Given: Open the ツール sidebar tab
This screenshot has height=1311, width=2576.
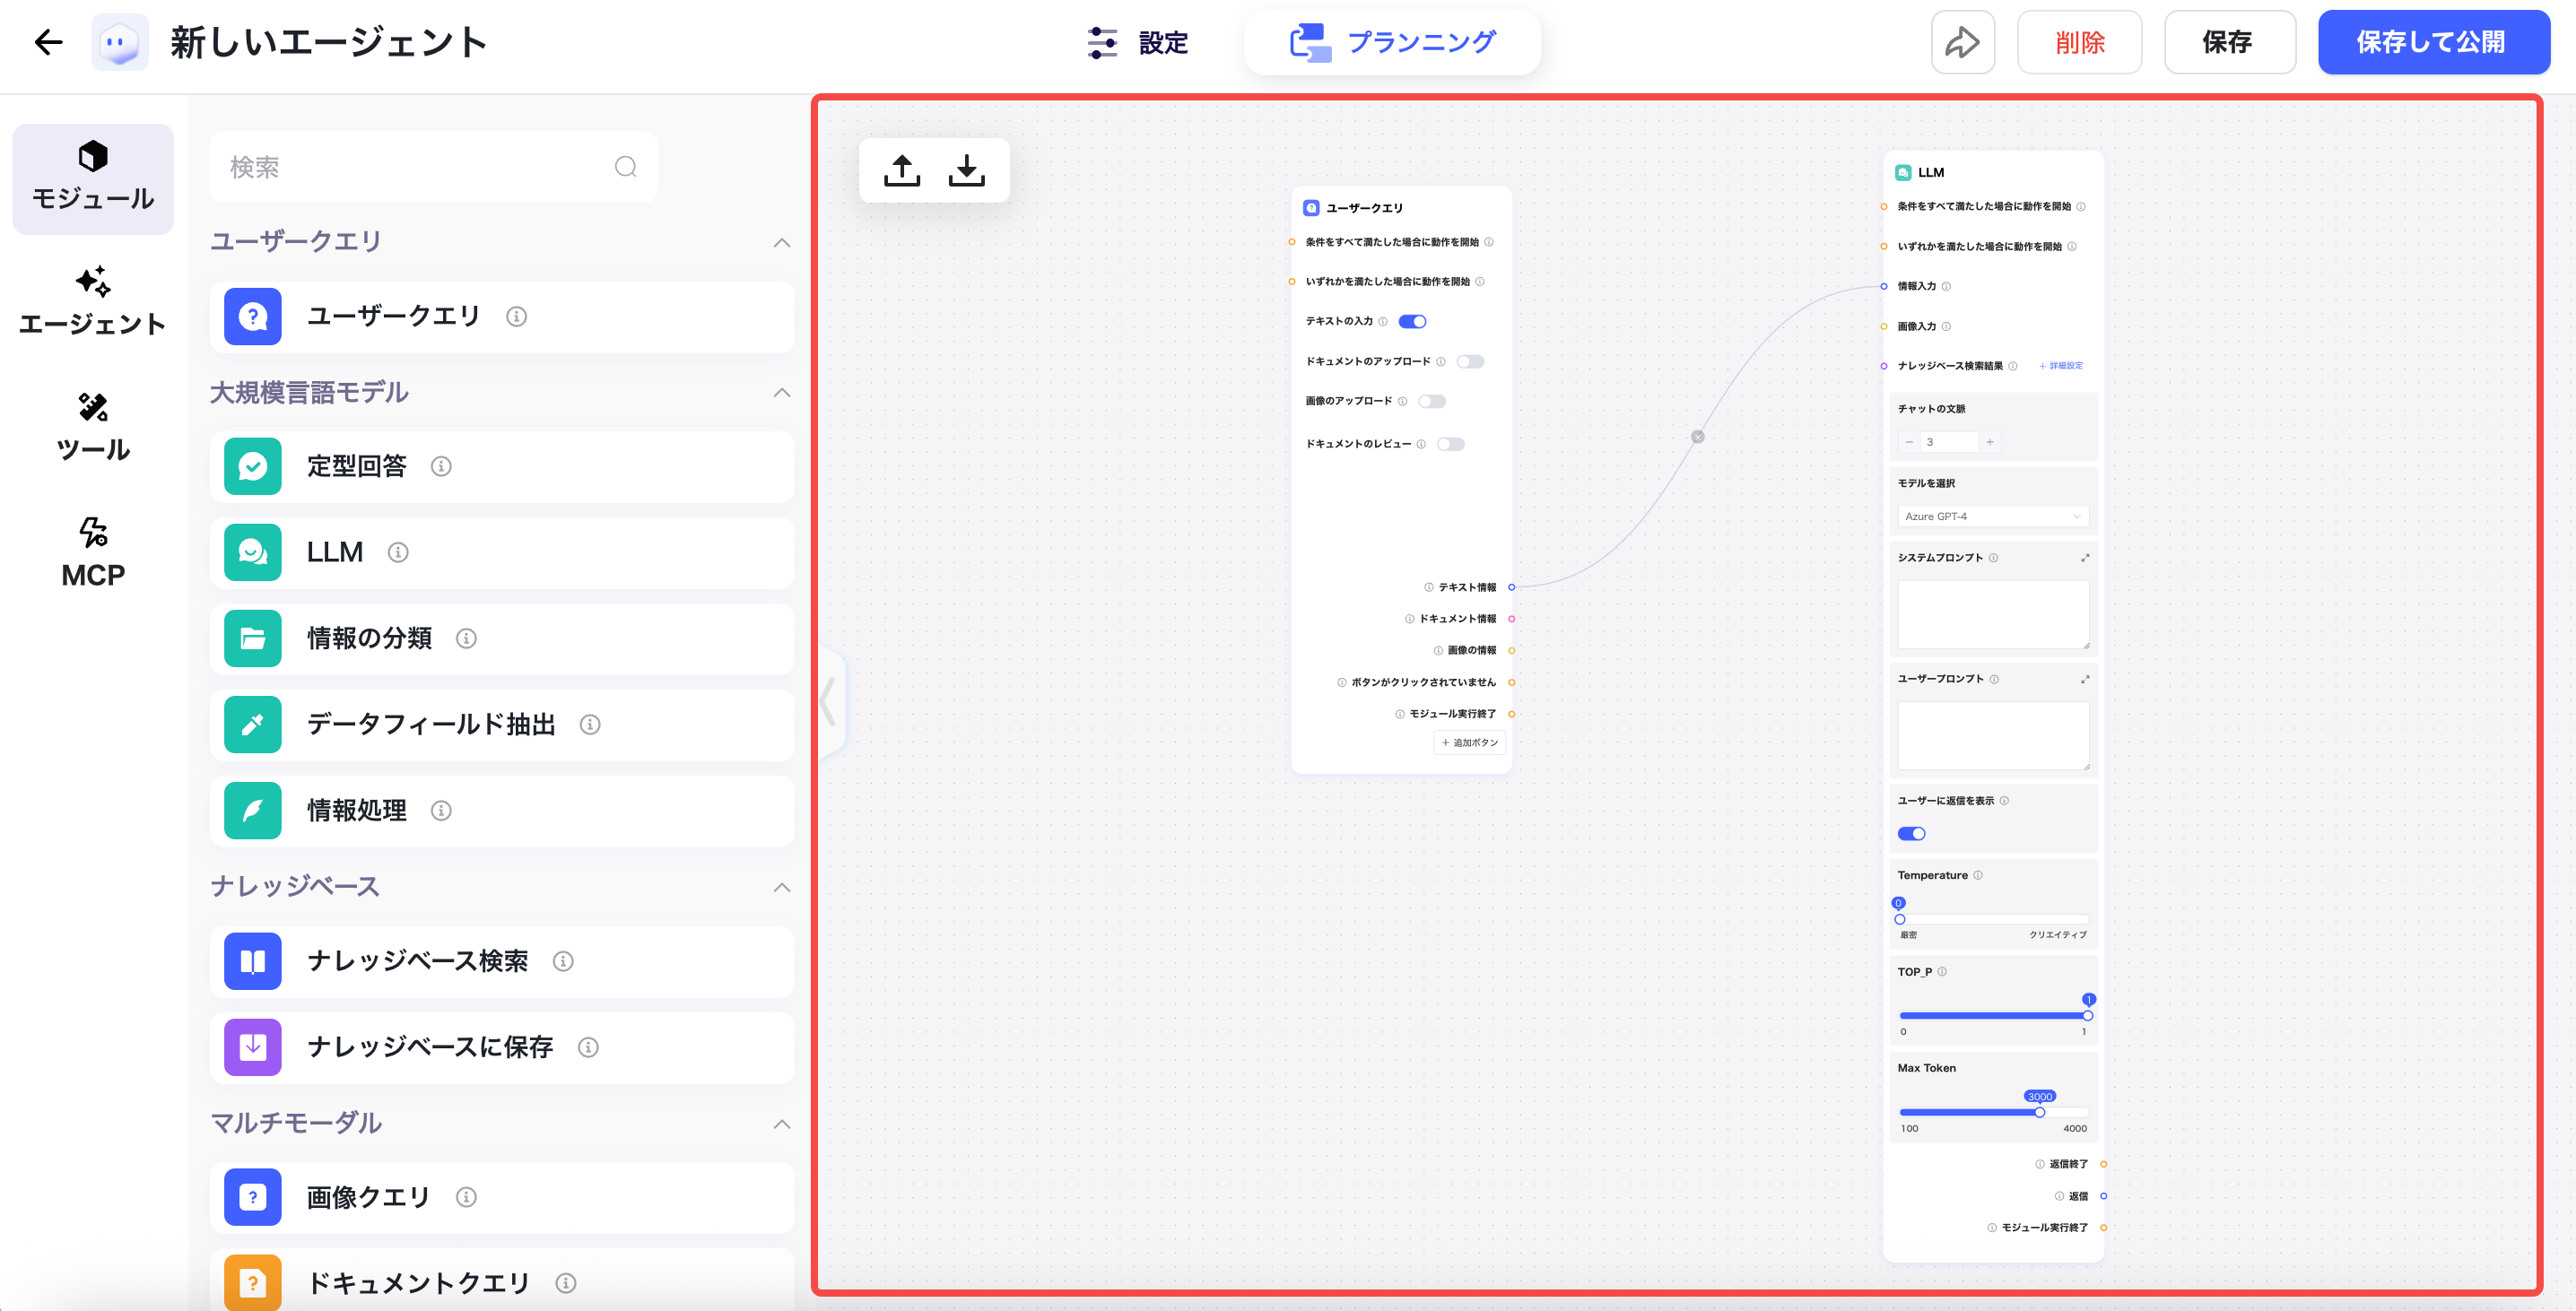Looking at the screenshot, I should pyautogui.click(x=93, y=426).
